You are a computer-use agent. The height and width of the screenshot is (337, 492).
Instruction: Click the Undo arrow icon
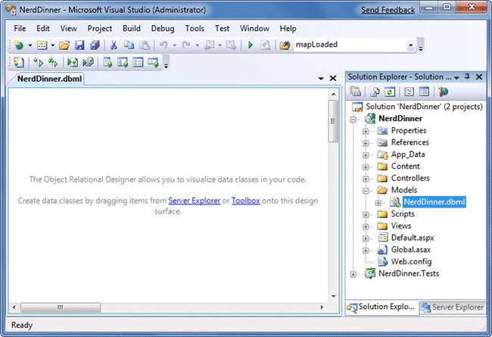click(163, 45)
